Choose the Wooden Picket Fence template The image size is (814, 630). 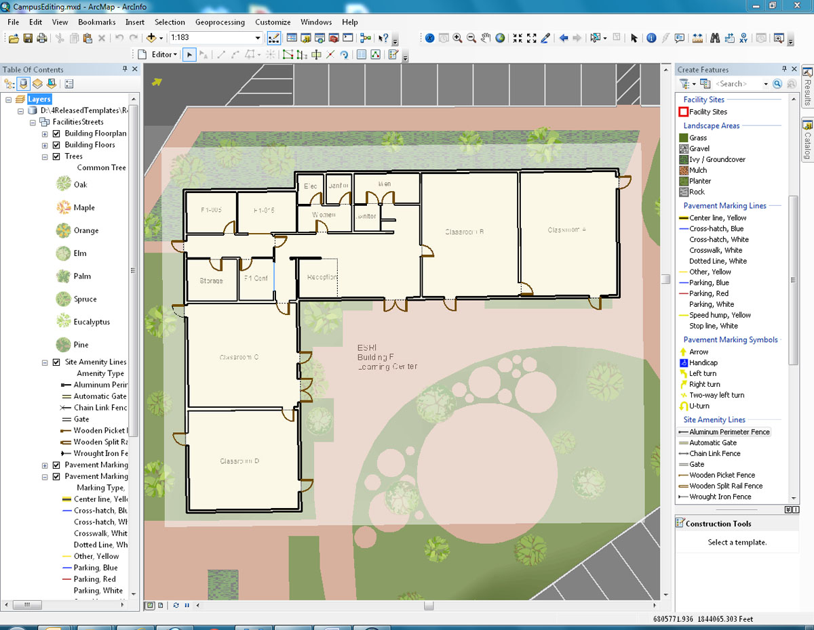tap(717, 475)
